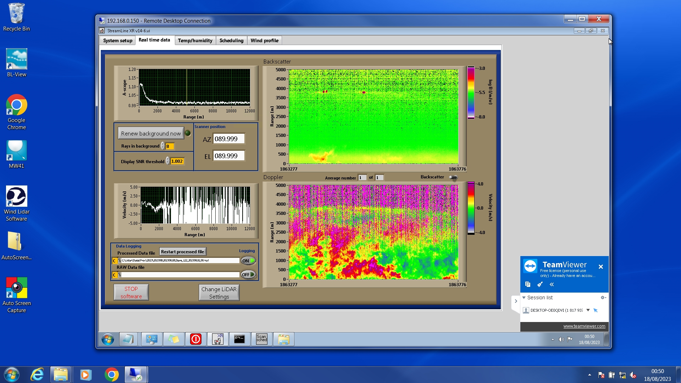Image resolution: width=681 pixels, height=383 pixels.
Task: Click the Display SNR threshold value field
Action: (x=177, y=161)
